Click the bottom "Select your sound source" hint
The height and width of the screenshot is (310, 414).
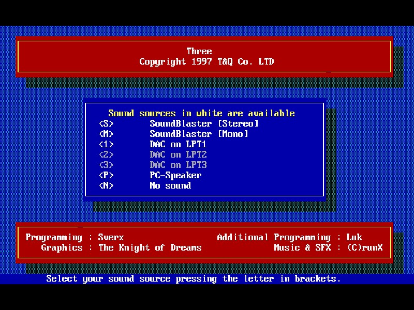pyautogui.click(x=194, y=278)
